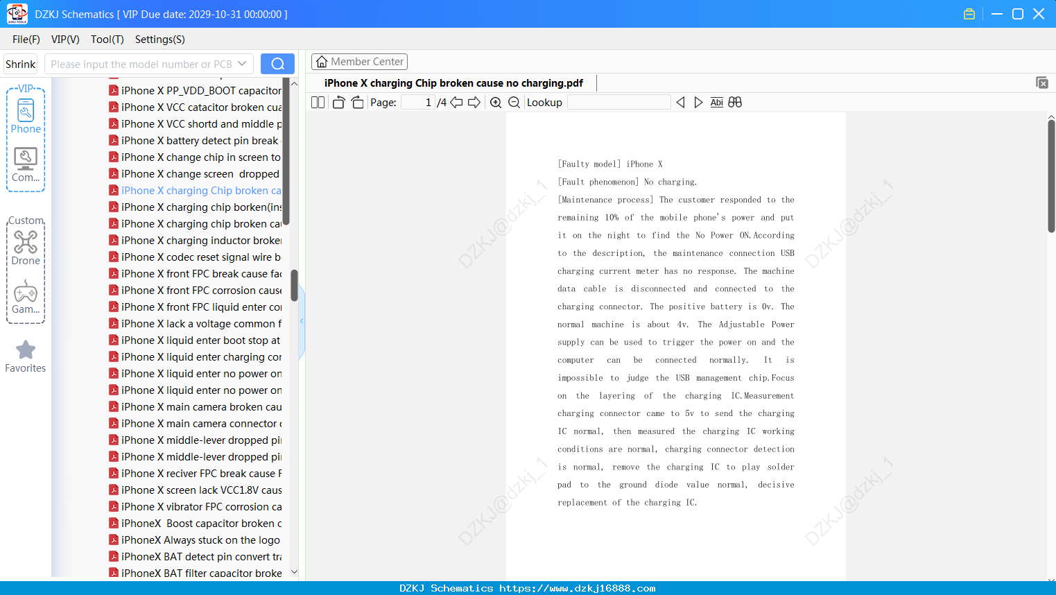1056x595 pixels.
Task: Open iPhone X lack a voltage common file
Action: [x=195, y=324]
